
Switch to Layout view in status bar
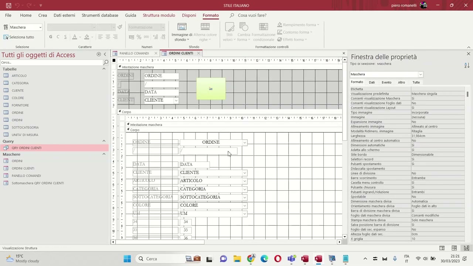(x=454, y=248)
